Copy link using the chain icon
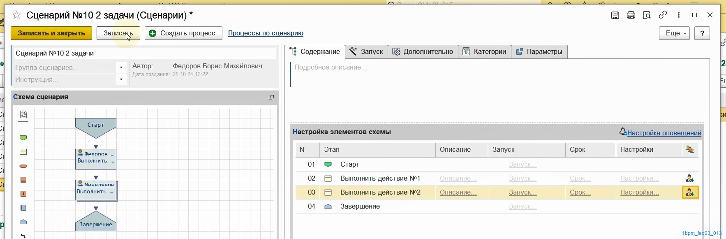Screen dimensions: 726x239 point(663,15)
